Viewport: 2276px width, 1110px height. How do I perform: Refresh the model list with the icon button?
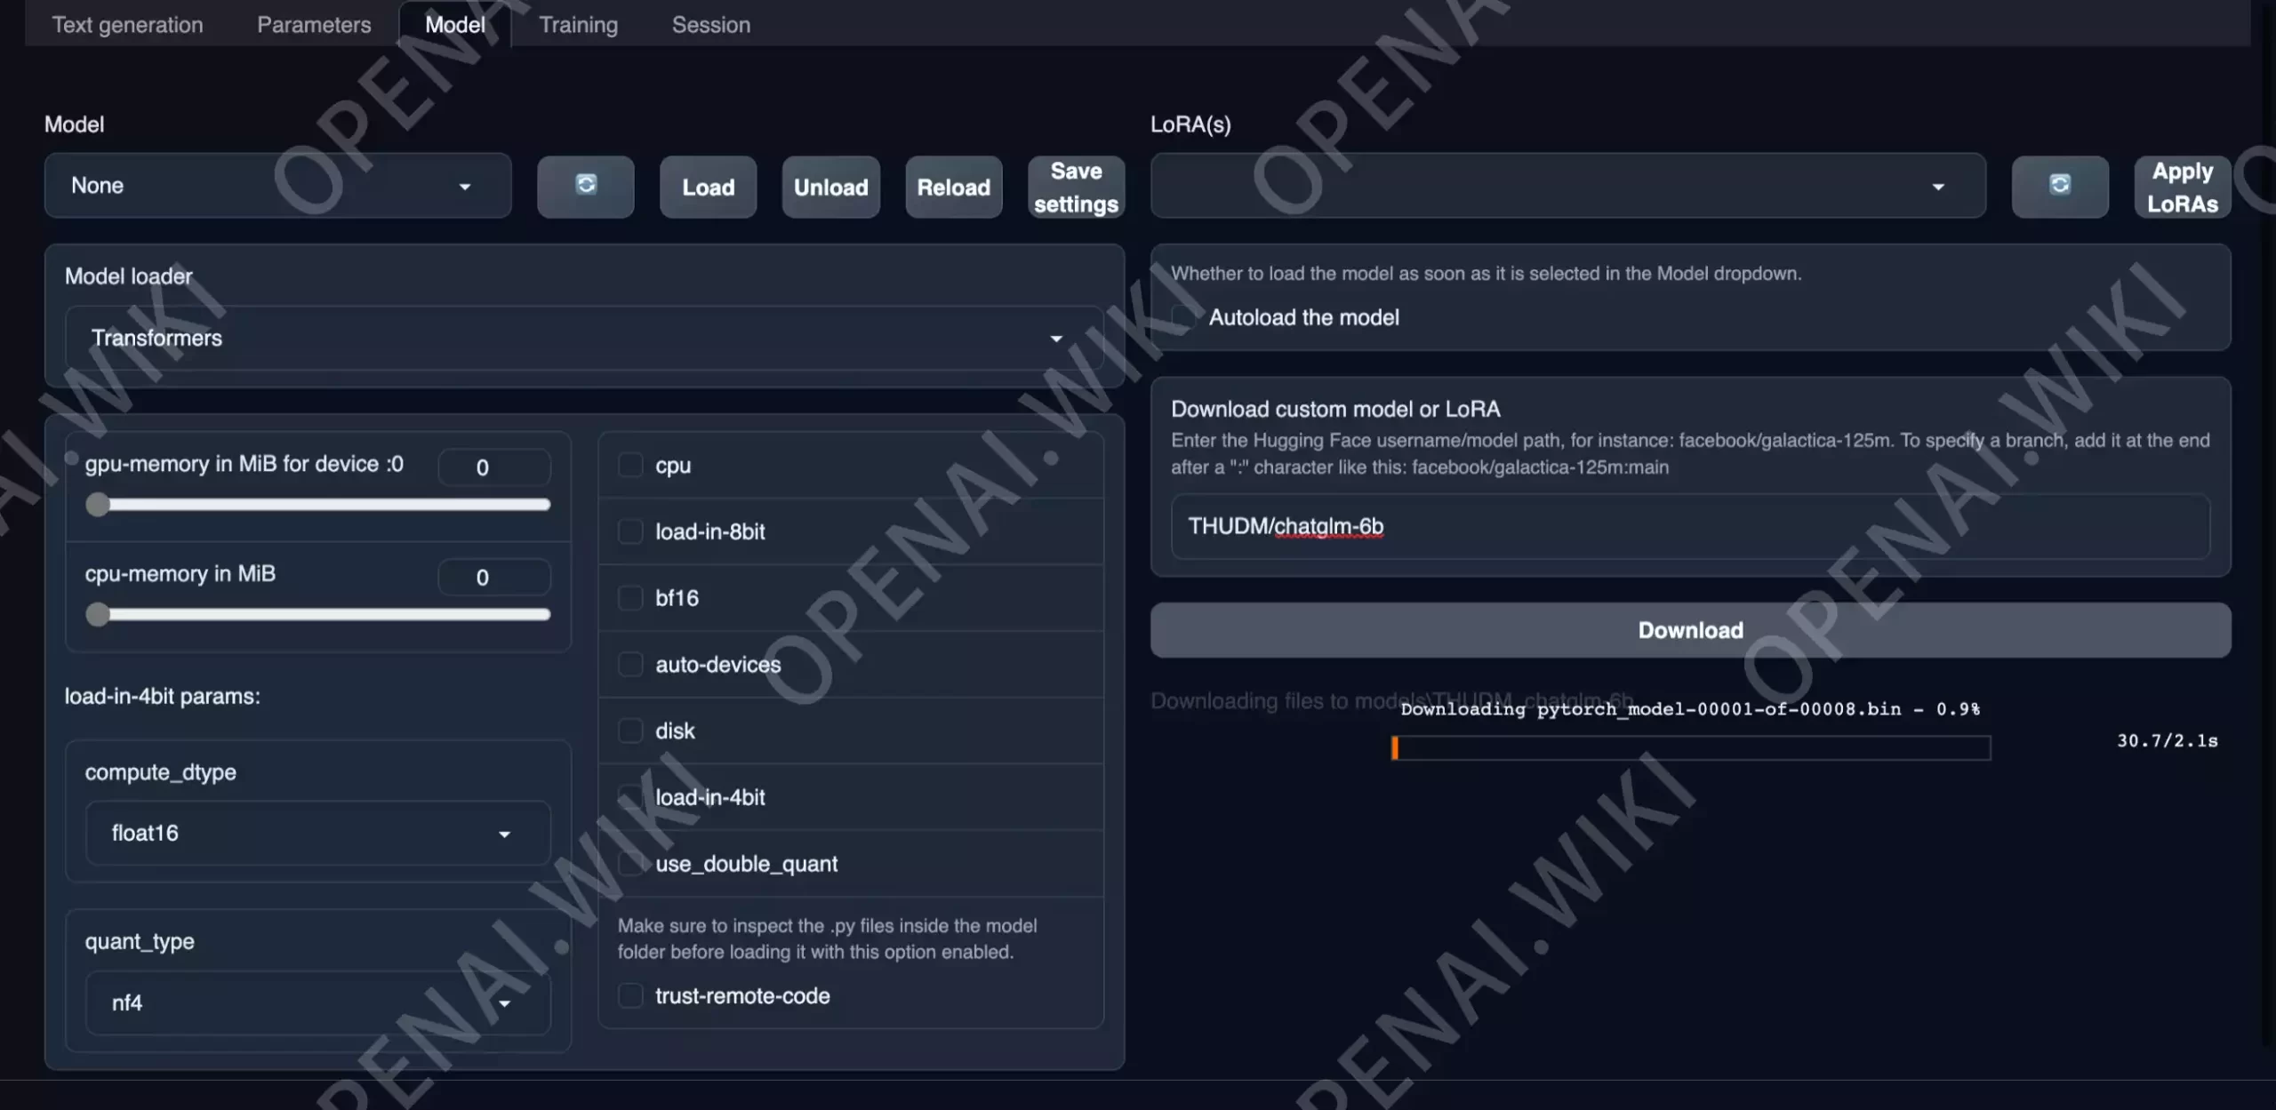click(x=585, y=187)
